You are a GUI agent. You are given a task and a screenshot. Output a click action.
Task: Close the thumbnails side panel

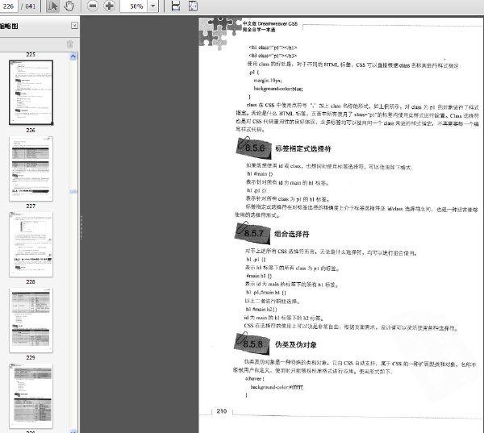(74, 26)
